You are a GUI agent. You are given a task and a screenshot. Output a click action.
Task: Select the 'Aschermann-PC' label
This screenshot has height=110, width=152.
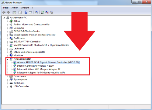(x=18, y=18)
